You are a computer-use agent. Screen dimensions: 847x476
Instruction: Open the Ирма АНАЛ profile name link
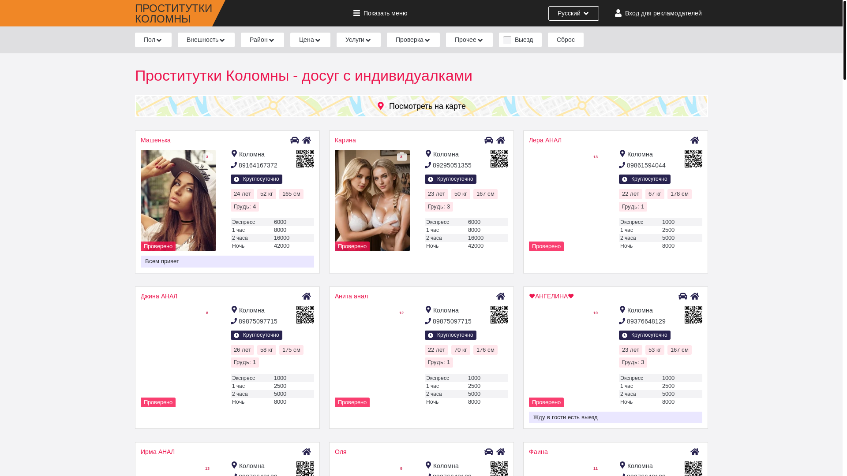click(x=157, y=452)
